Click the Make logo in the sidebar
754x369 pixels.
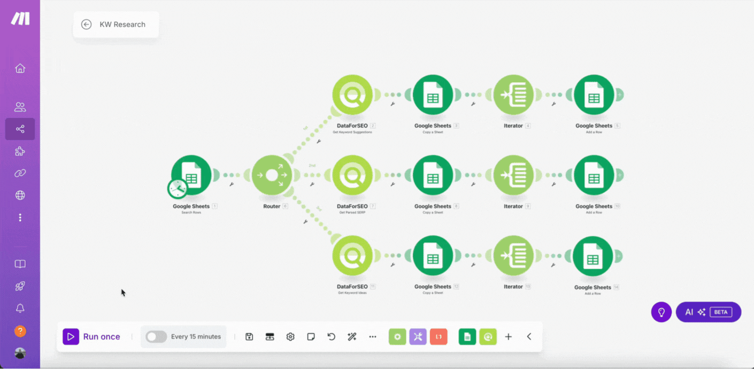tap(20, 19)
